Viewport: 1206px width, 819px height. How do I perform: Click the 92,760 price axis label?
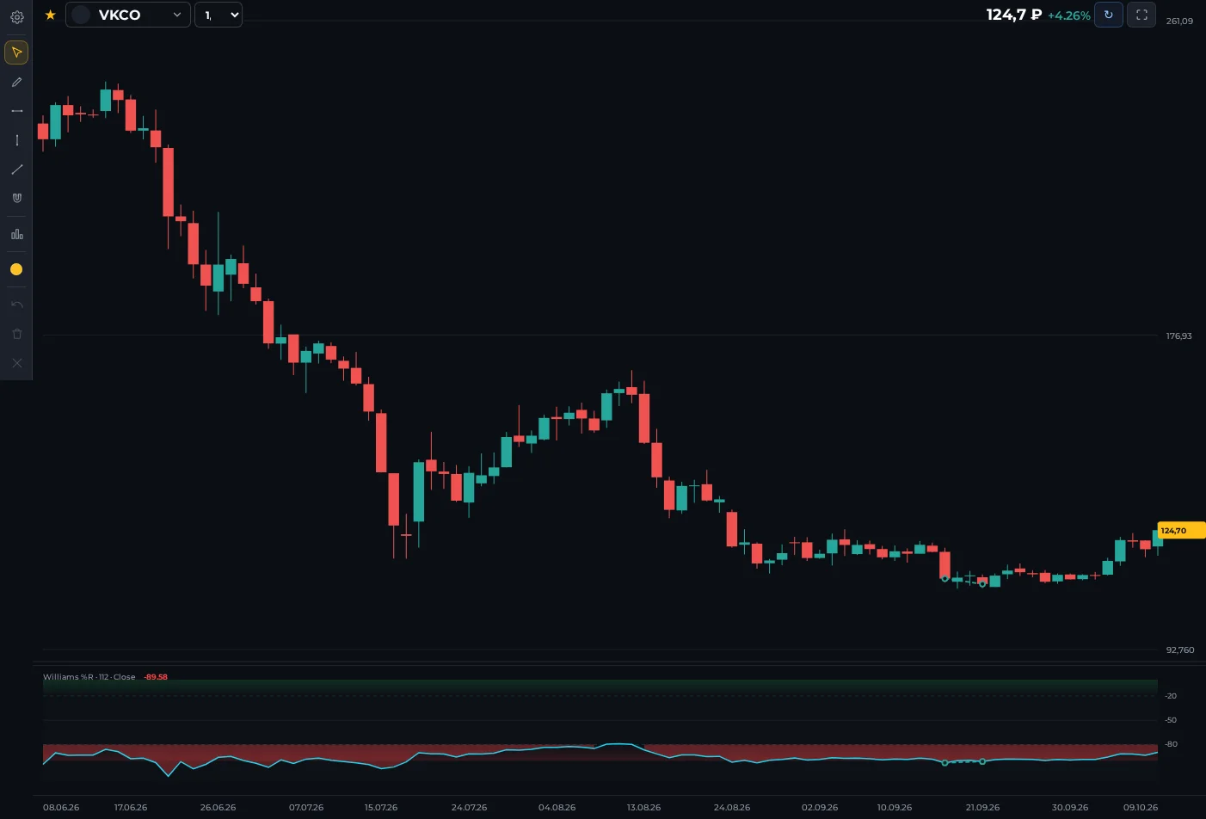click(1179, 650)
